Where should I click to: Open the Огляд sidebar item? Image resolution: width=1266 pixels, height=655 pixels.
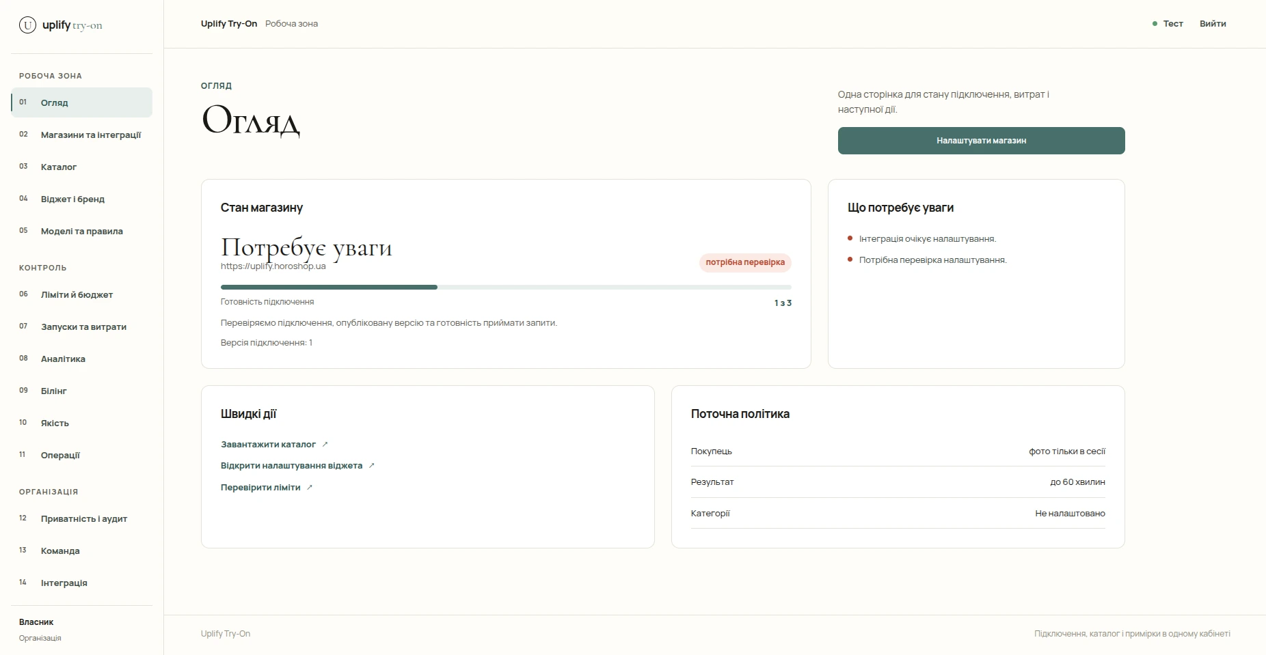coord(81,102)
